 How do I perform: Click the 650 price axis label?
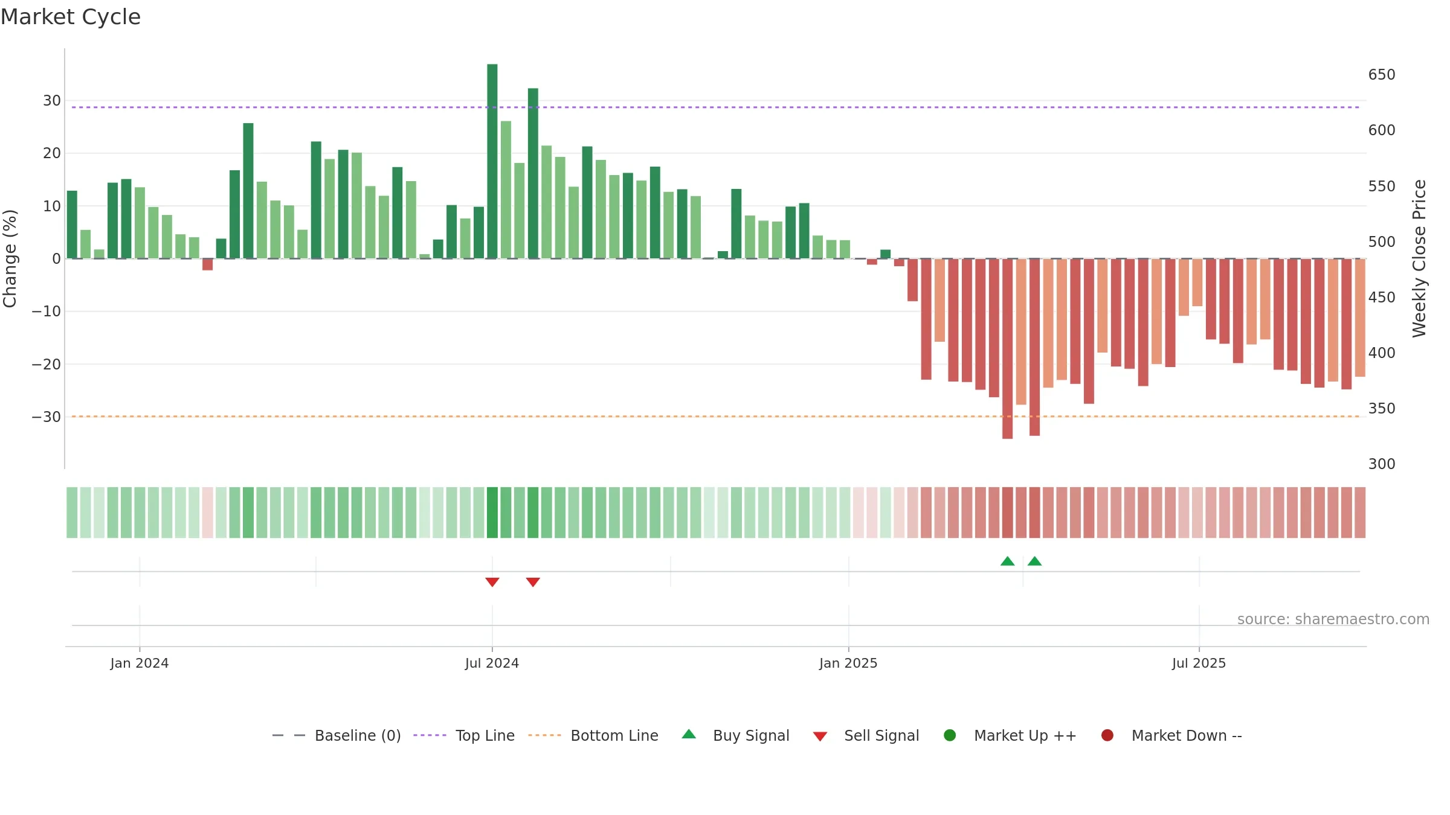(1382, 75)
